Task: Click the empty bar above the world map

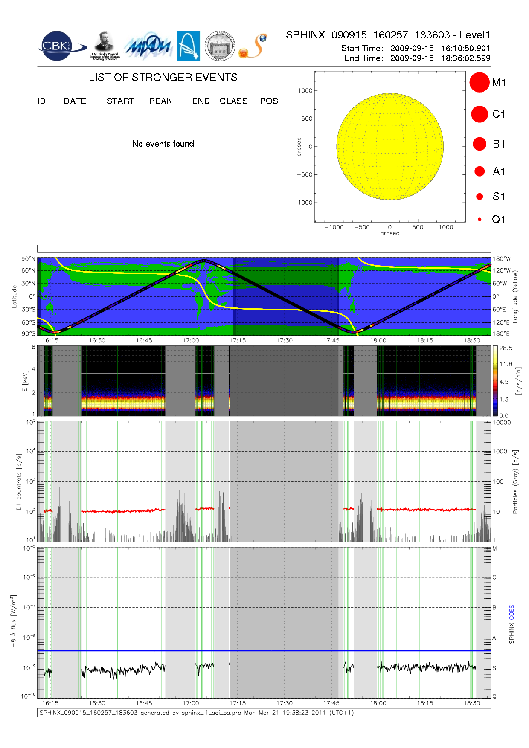Action: coord(264,249)
